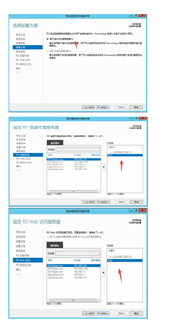The width and height of the screenshot is (177, 332).
Task: Click 下一步(N) in RD Web 访问服务器 window
Action: pyautogui.click(x=103, y=314)
